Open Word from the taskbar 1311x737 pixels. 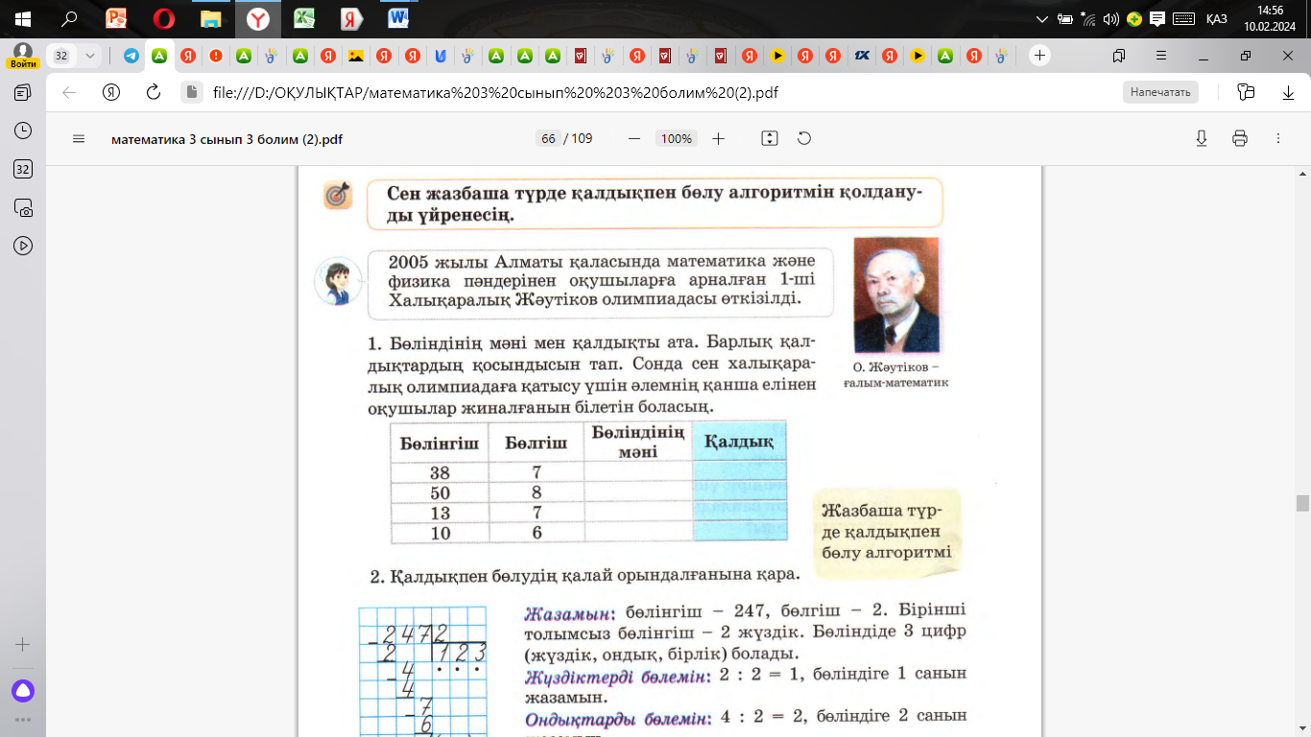click(x=398, y=18)
